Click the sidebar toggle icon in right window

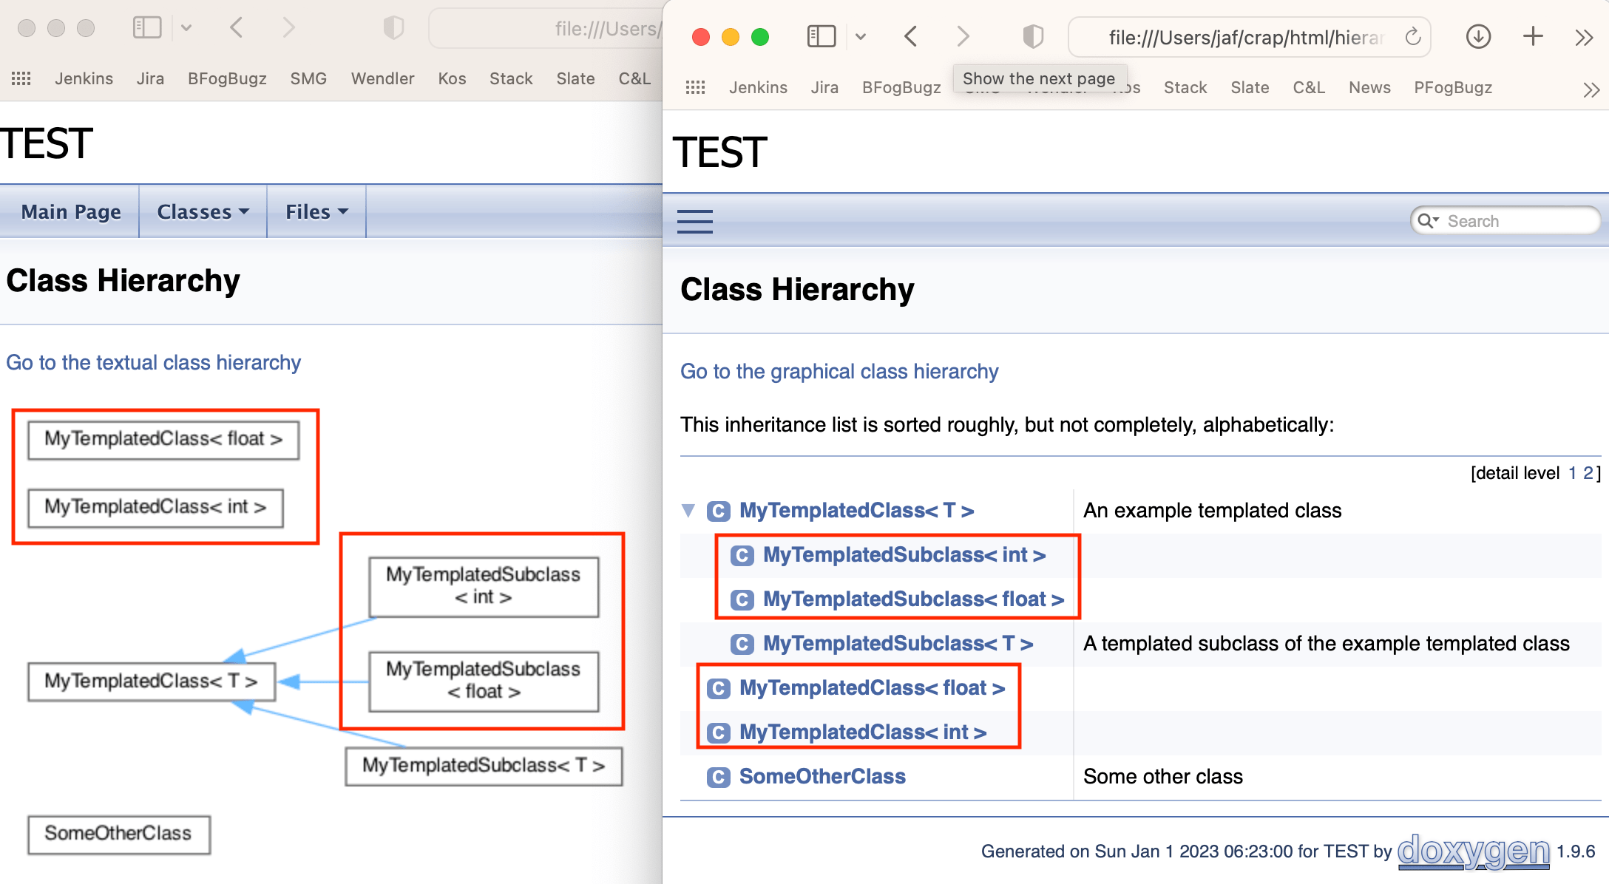click(x=821, y=36)
